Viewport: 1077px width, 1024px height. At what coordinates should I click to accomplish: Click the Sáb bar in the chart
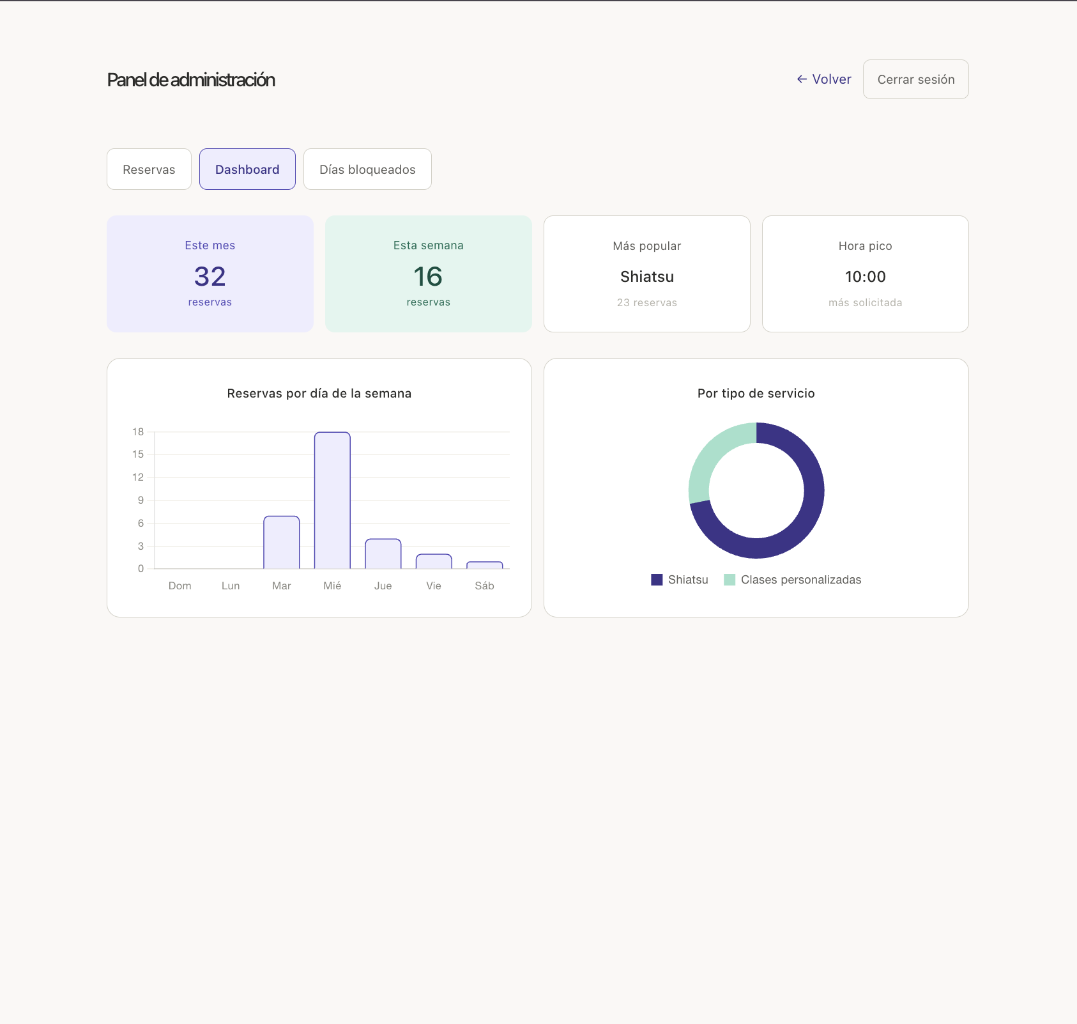tap(485, 565)
